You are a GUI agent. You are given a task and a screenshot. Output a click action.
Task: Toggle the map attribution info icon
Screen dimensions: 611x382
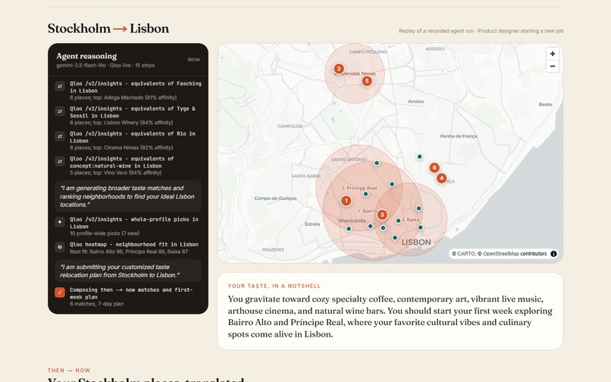click(553, 254)
